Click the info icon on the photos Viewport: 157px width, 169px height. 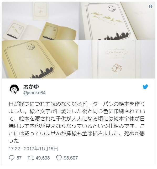150,7
